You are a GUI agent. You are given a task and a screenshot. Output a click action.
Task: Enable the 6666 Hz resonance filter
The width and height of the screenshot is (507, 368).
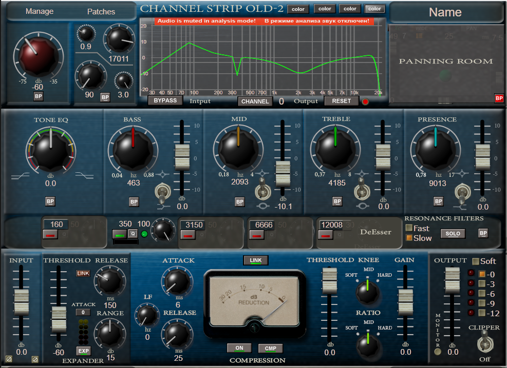tap(257, 235)
